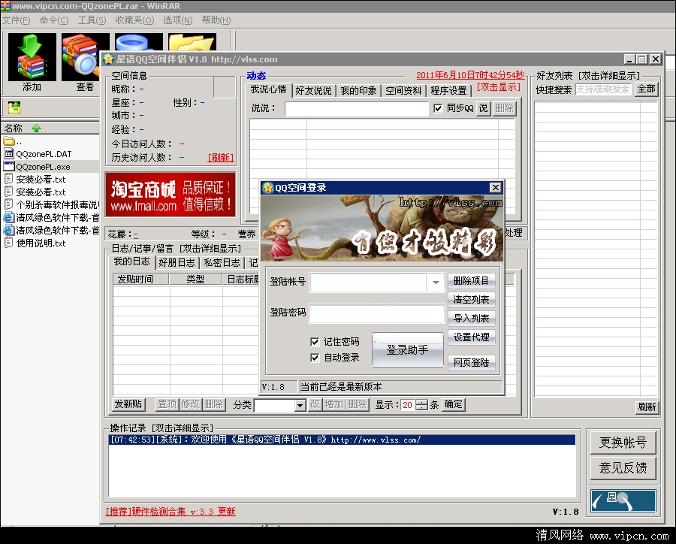Click the phone icon button below 意见反馈
The height and width of the screenshot is (544, 676).
click(623, 500)
